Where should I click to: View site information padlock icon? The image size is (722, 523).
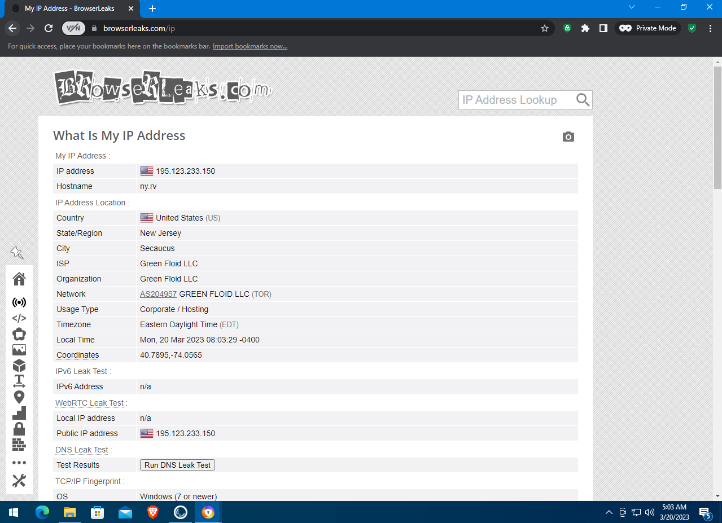click(94, 28)
